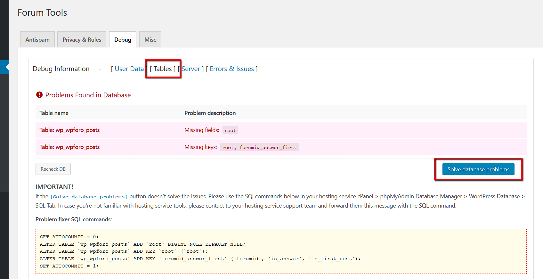This screenshot has width=543, height=279.
Task: Click the blue Solve database problems button
Action: pyautogui.click(x=478, y=169)
